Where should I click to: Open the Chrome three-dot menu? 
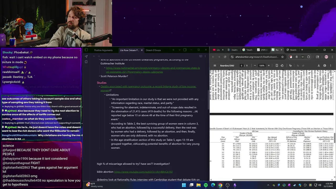click(x=332, y=57)
